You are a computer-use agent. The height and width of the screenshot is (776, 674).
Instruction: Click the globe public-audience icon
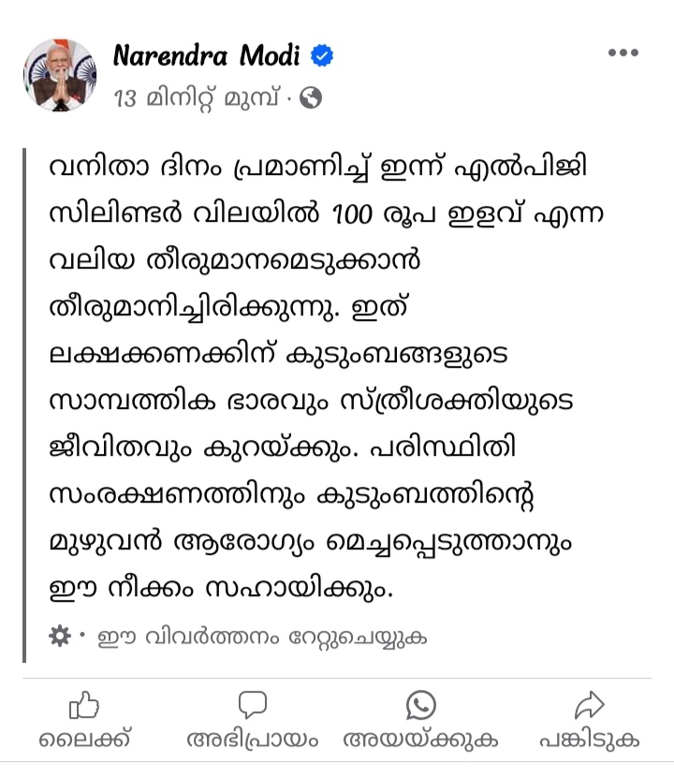(x=312, y=96)
